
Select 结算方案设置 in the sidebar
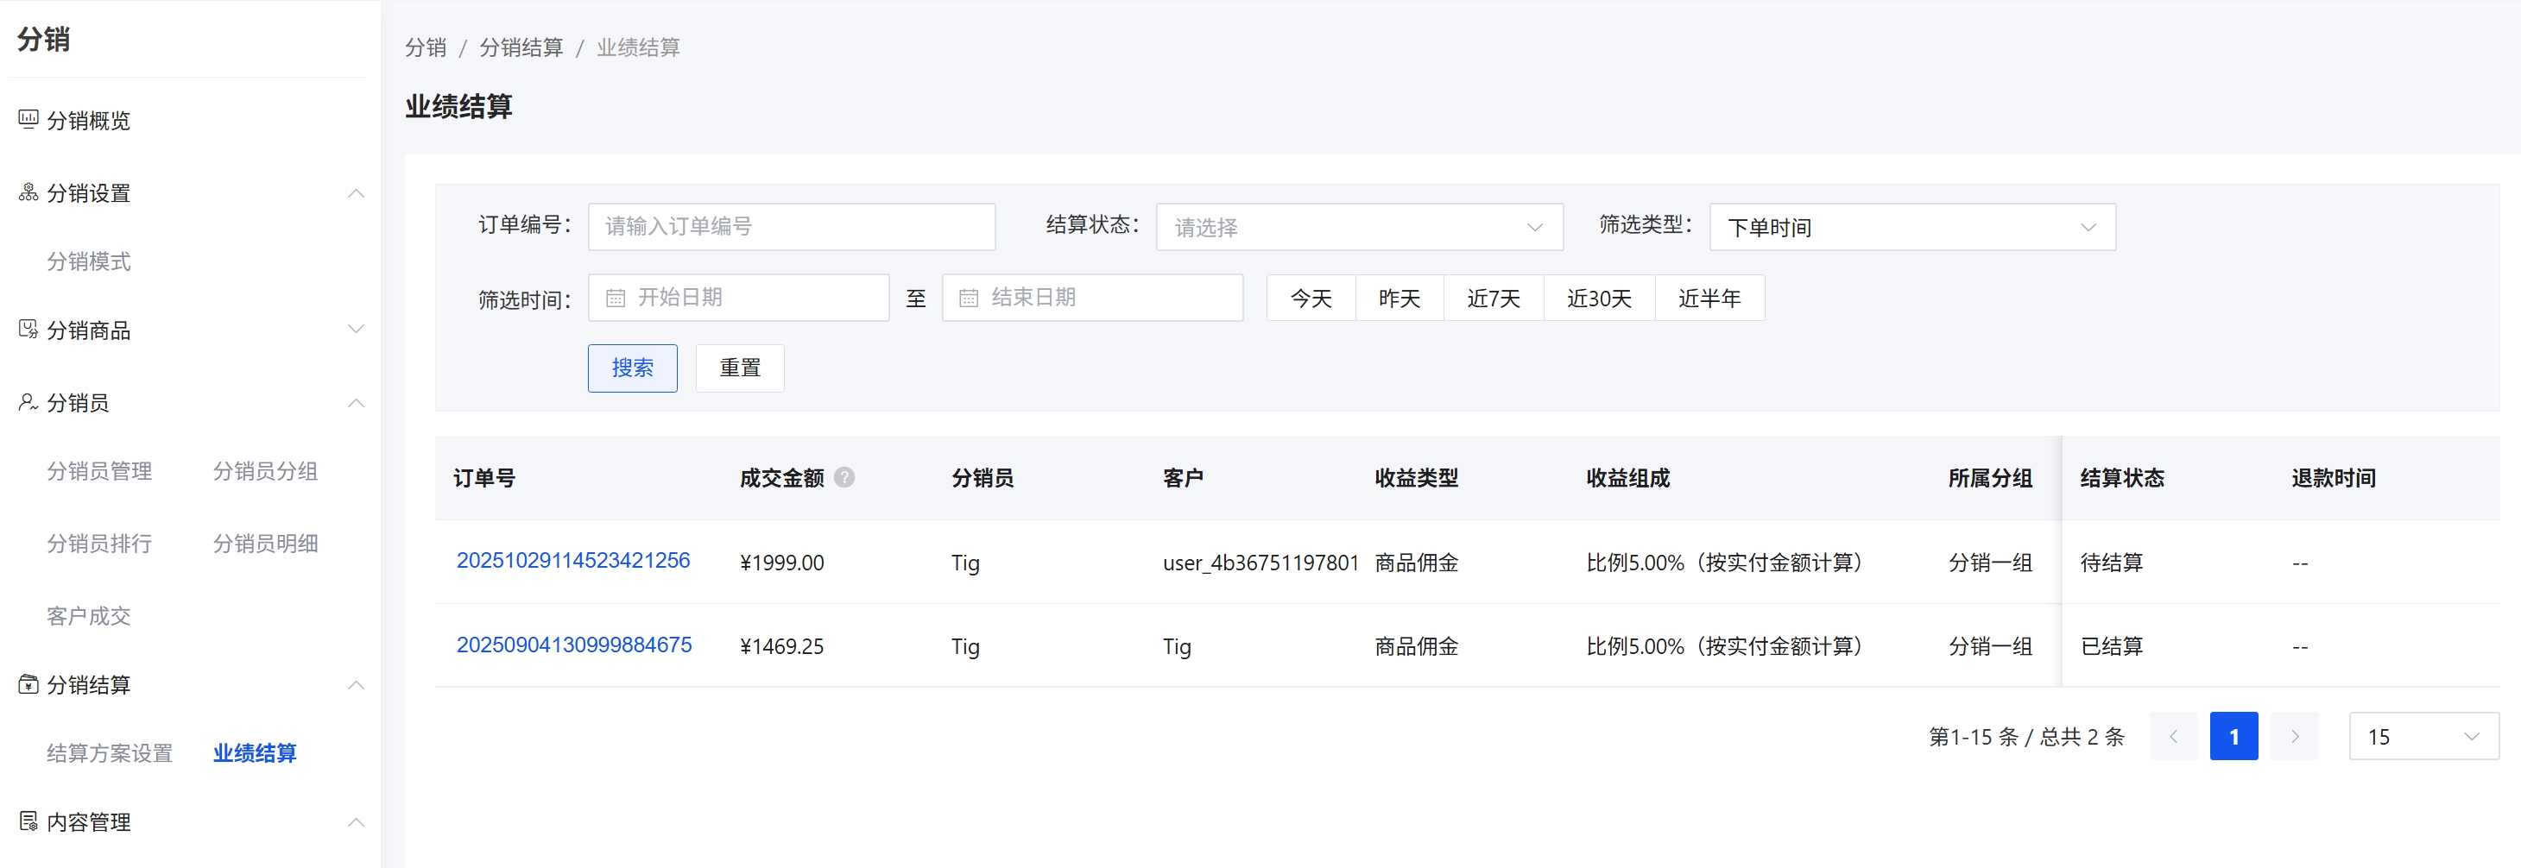109,752
